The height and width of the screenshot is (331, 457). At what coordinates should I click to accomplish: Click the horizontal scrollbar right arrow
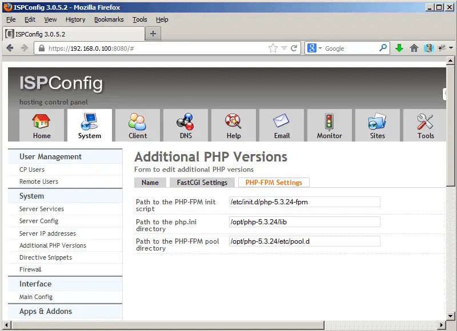click(442, 325)
